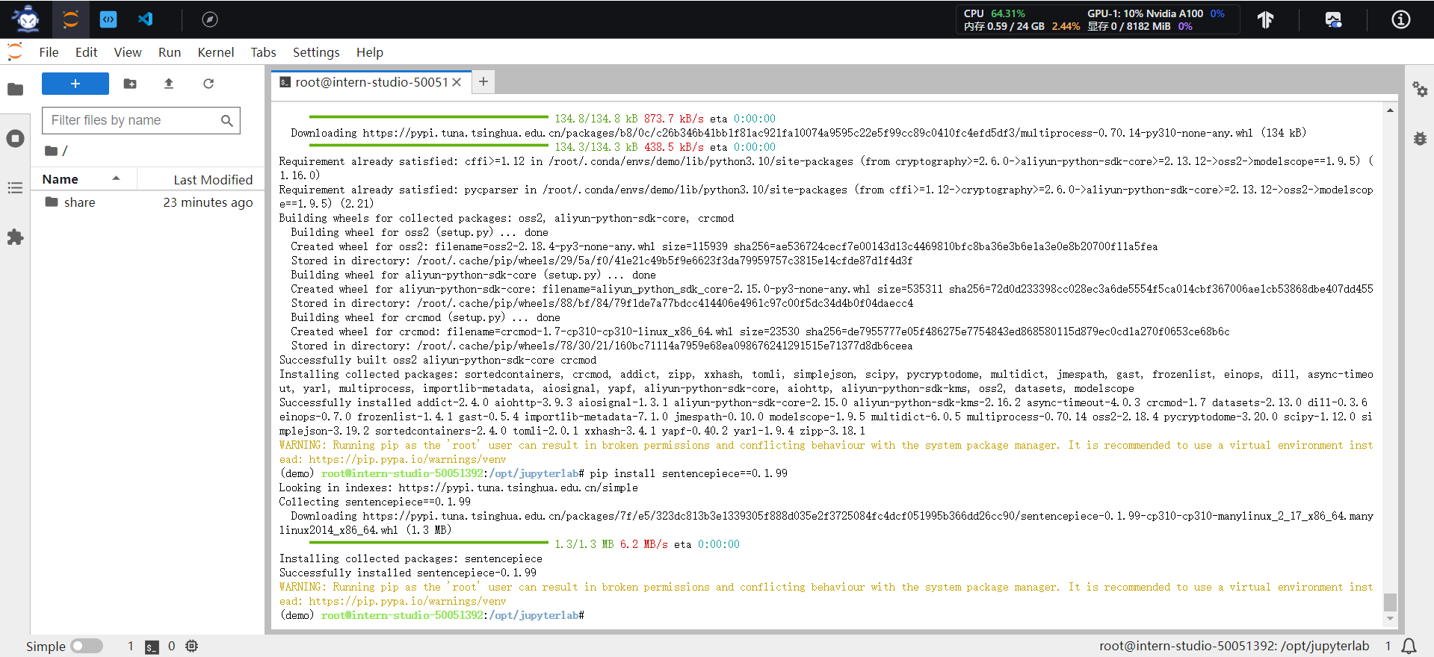Sort files by Last Modified
This screenshot has width=1434, height=657.
pos(213,180)
